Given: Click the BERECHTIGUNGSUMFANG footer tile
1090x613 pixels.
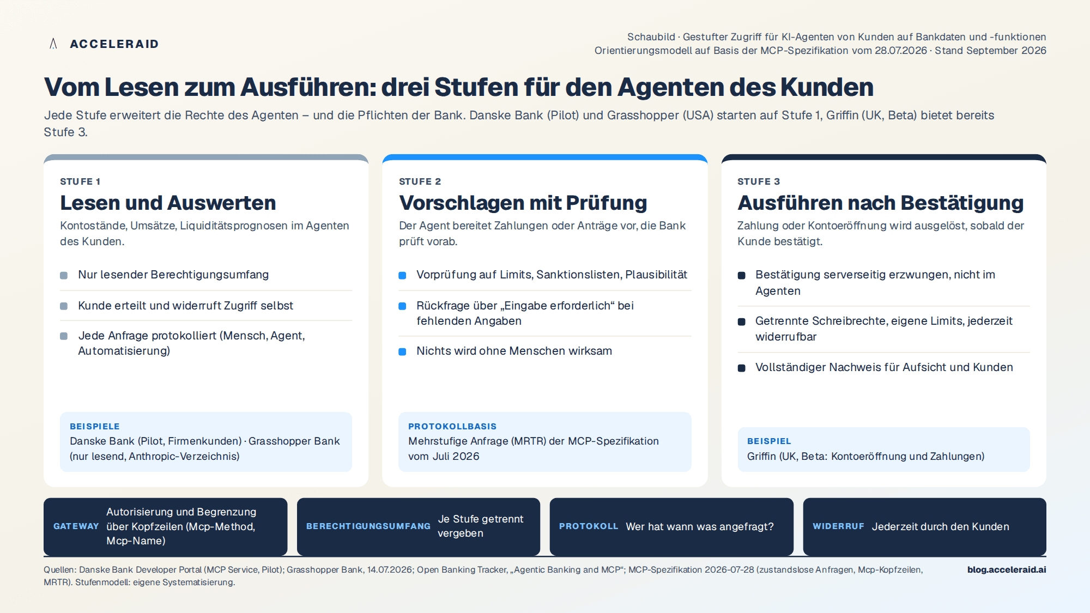Looking at the screenshot, I should [x=419, y=526].
